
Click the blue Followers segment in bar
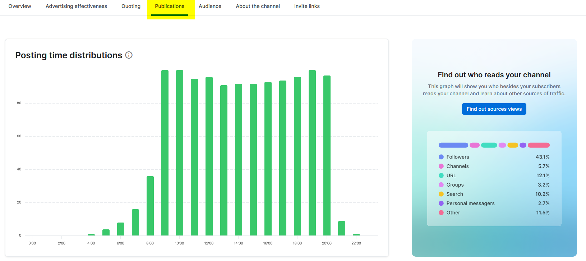[453, 145]
